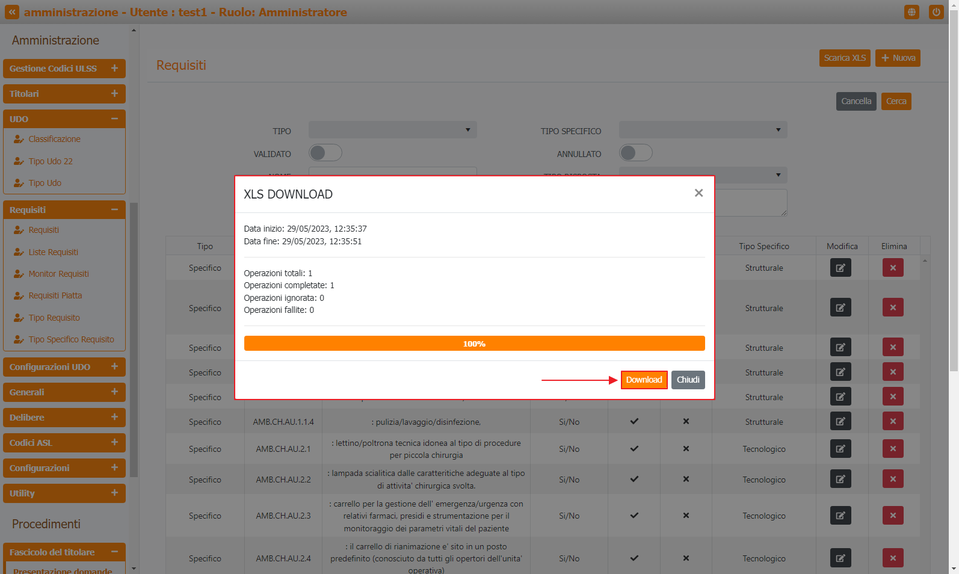Open Monitor Requisiti in sidebar
This screenshot has height=574, width=959.
pos(58,274)
